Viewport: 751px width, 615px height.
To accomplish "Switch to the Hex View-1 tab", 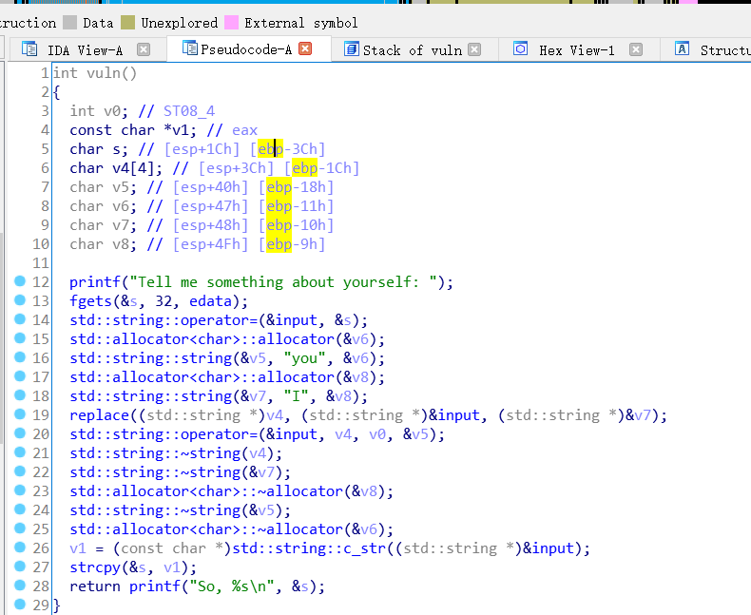I will [x=577, y=50].
